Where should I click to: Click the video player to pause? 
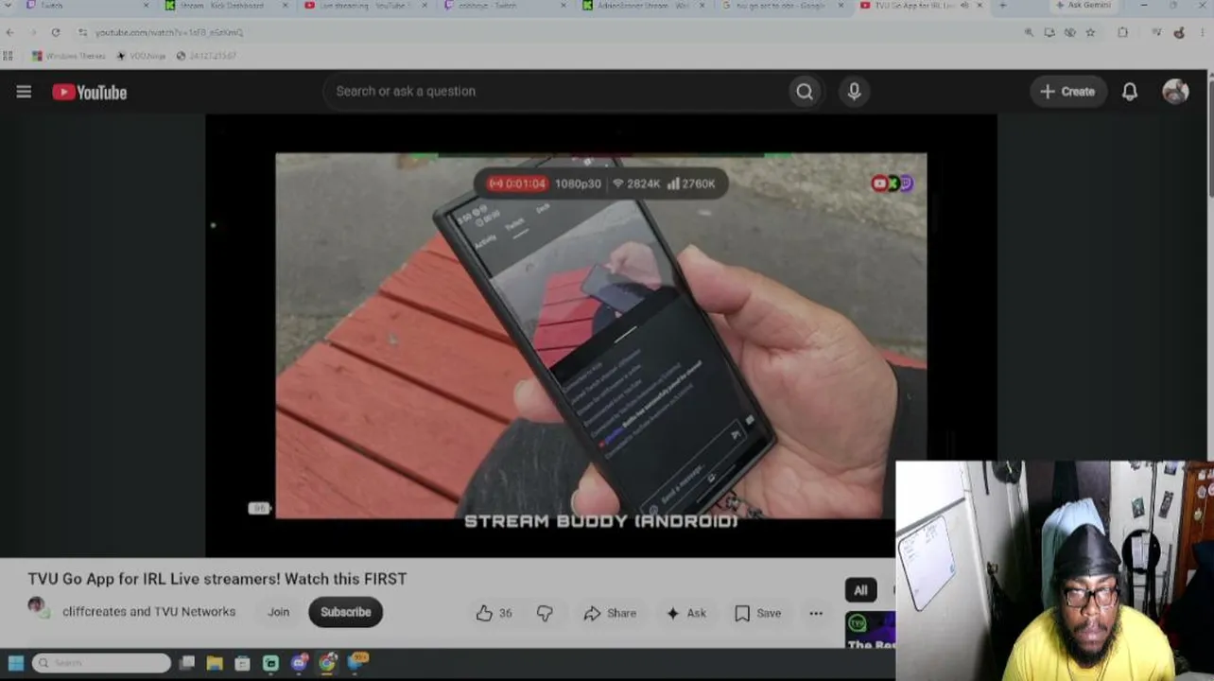pyautogui.click(x=601, y=336)
